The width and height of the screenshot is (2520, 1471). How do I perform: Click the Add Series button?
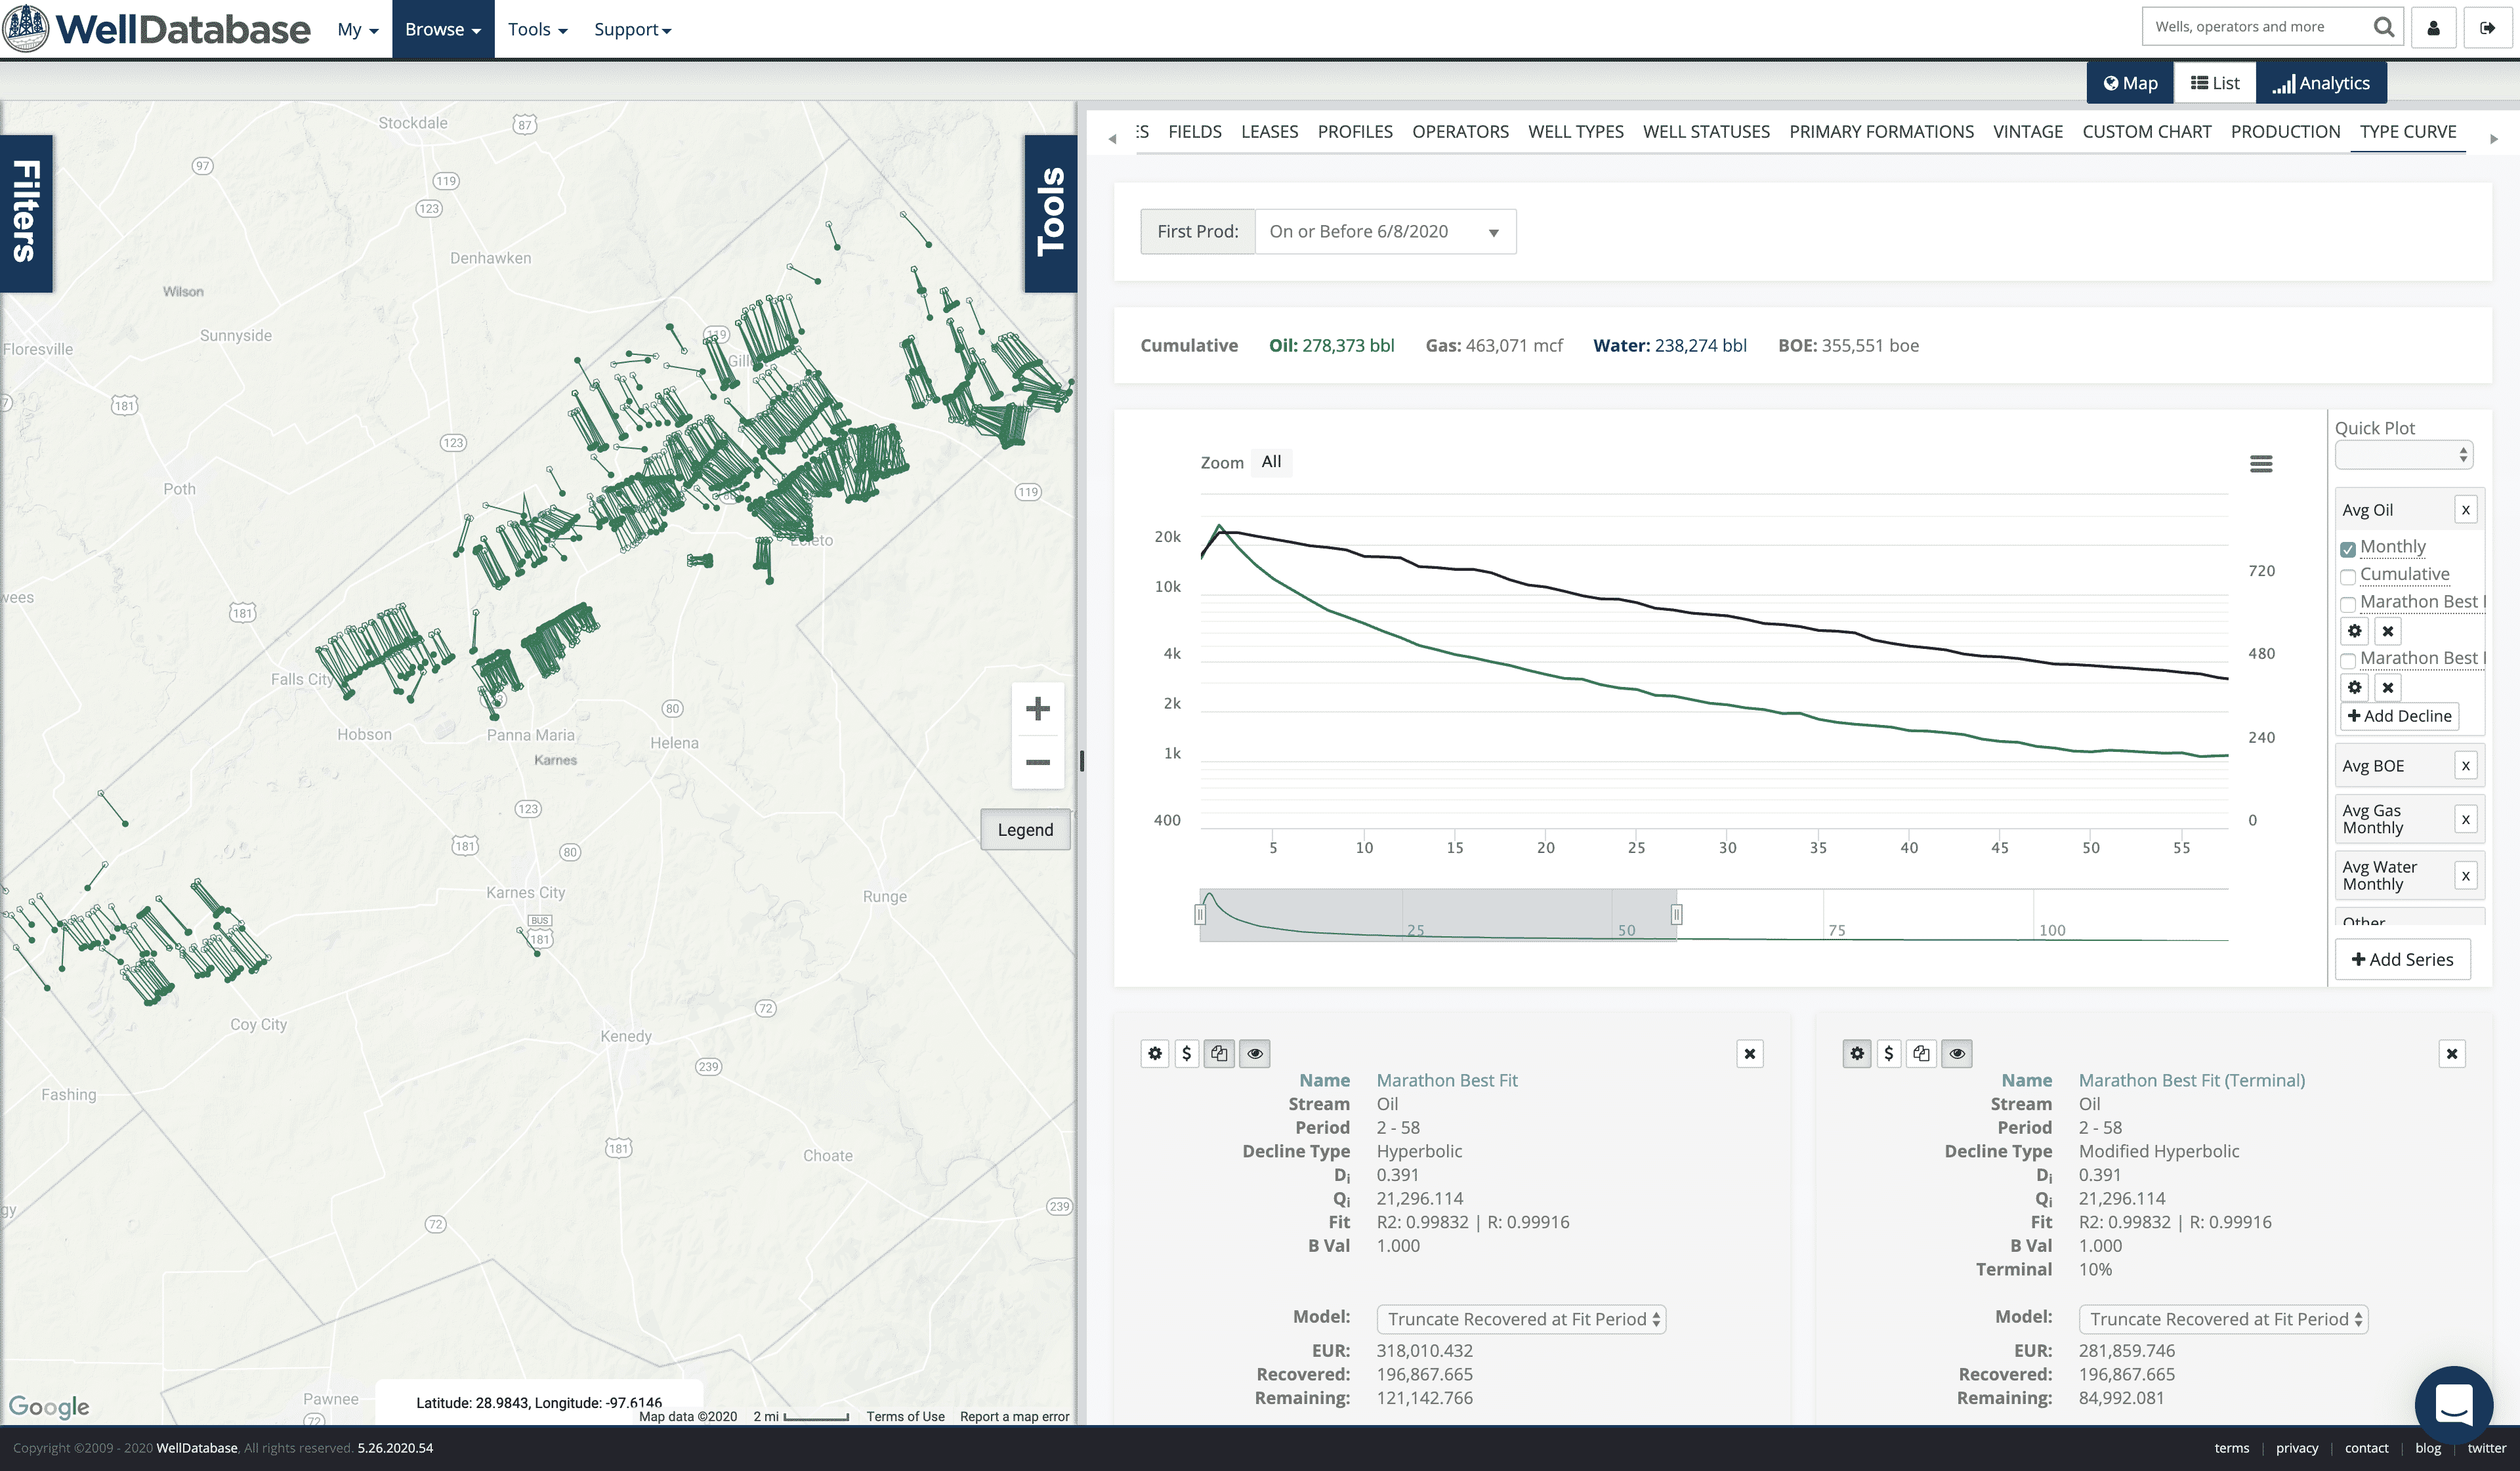2402,959
